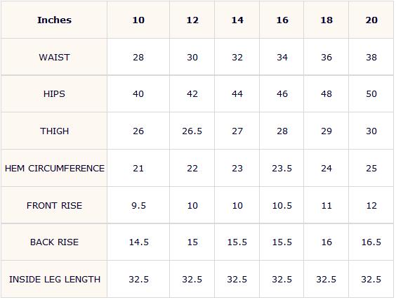Click the WAIST row label
Viewport: 396px width, 300px height.
(54, 57)
